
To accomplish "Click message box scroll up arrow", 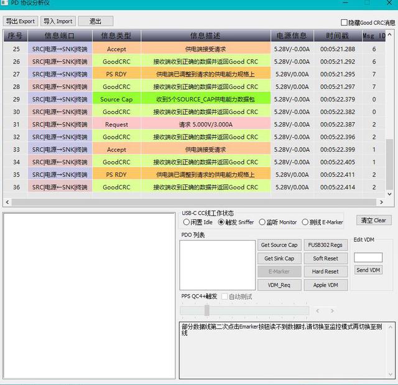I will (x=391, y=327).
